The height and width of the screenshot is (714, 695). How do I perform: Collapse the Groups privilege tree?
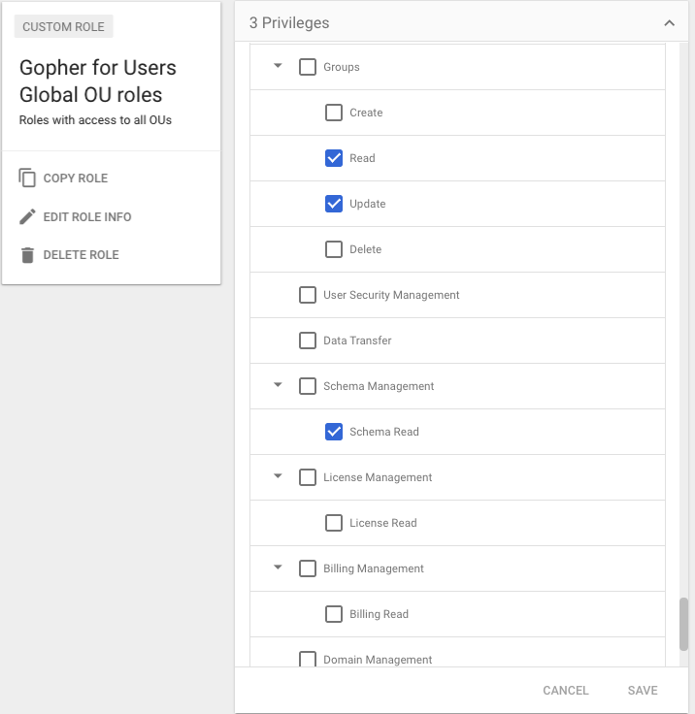click(278, 67)
